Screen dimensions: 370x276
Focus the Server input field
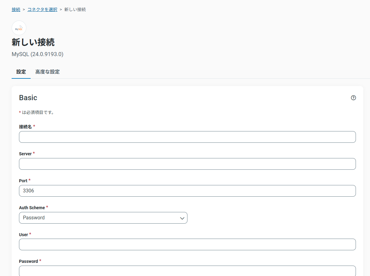[x=187, y=164]
